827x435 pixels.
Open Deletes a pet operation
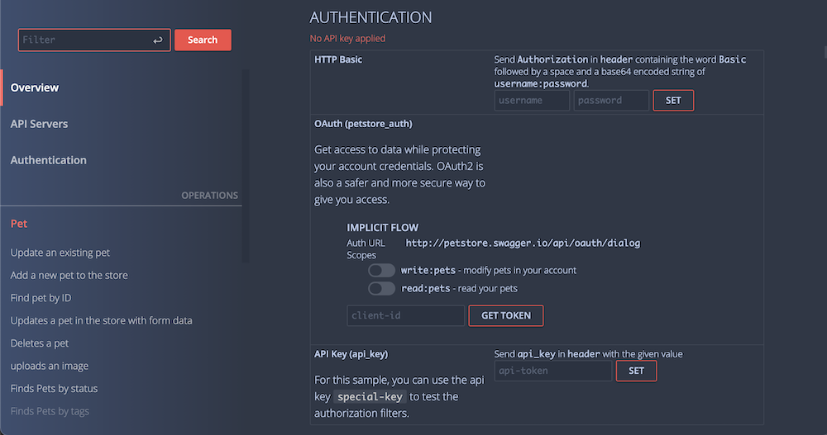(40, 343)
